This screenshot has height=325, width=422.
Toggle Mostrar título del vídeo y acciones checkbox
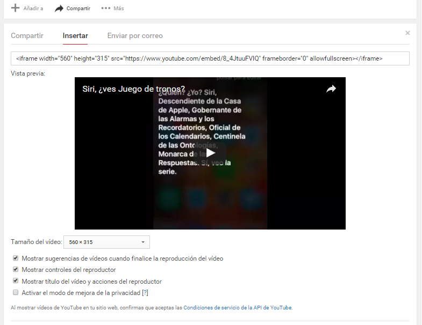pyautogui.click(x=16, y=281)
